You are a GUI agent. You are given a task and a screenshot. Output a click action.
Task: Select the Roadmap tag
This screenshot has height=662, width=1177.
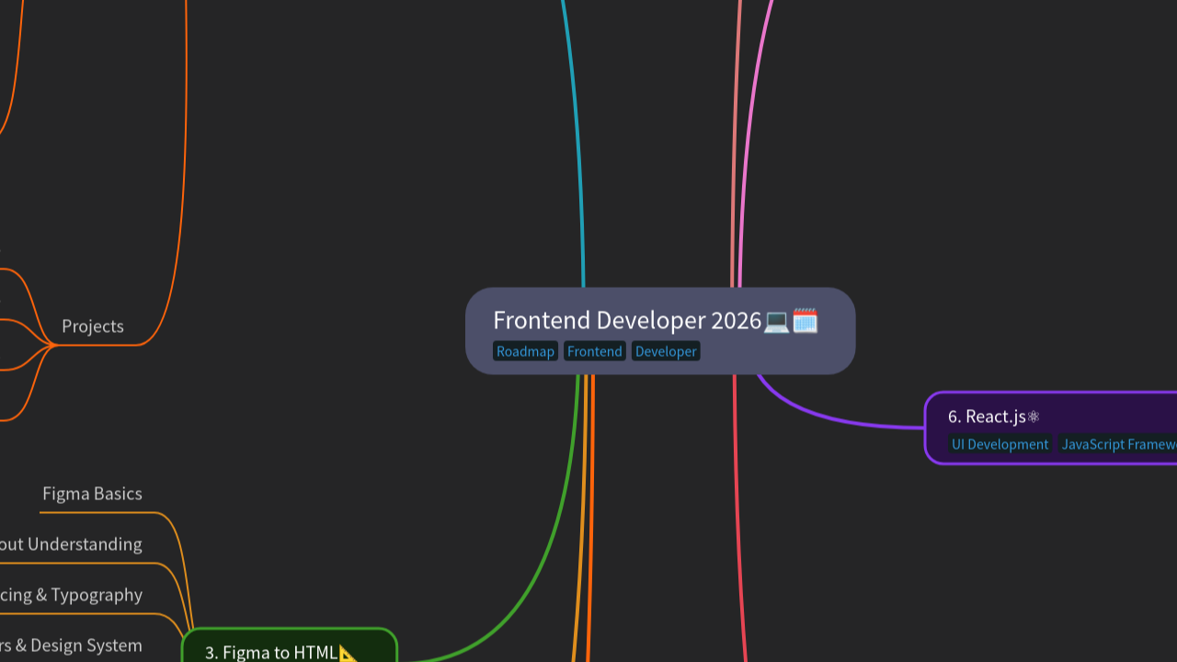point(525,351)
